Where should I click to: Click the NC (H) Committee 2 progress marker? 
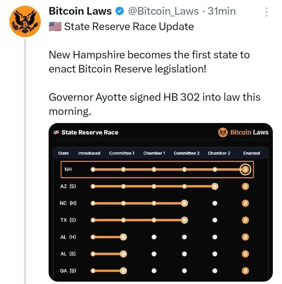tap(184, 203)
